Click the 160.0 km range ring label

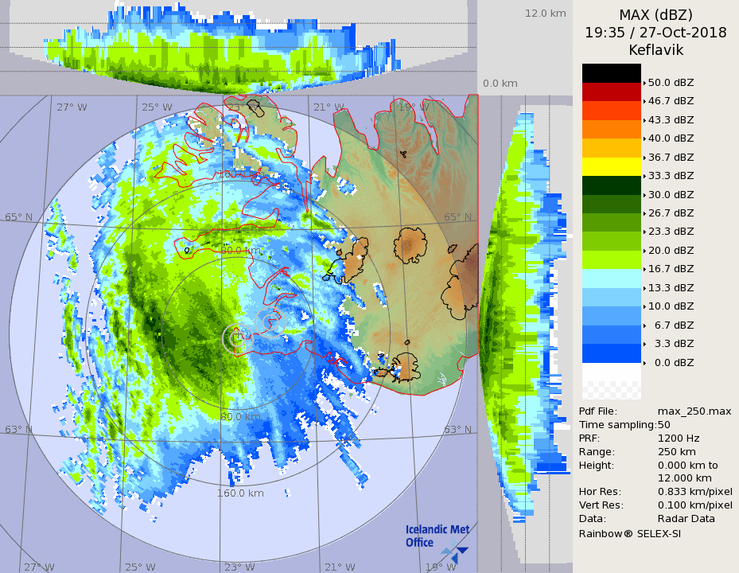[240, 493]
